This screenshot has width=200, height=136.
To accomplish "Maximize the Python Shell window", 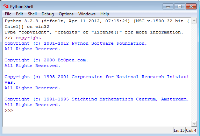I will coord(179,7).
